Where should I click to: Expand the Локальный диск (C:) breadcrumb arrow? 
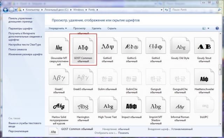pyautogui.click(x=71, y=10)
